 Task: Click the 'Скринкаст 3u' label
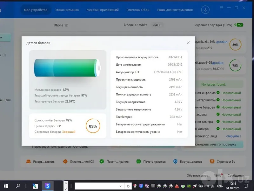click(x=226, y=162)
